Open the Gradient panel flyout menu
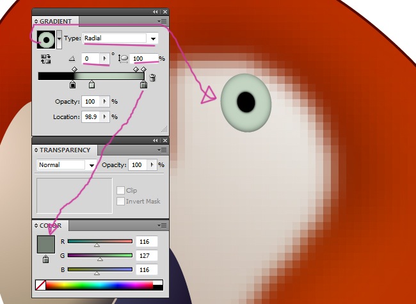This screenshot has width=416, height=304. pyautogui.click(x=162, y=21)
